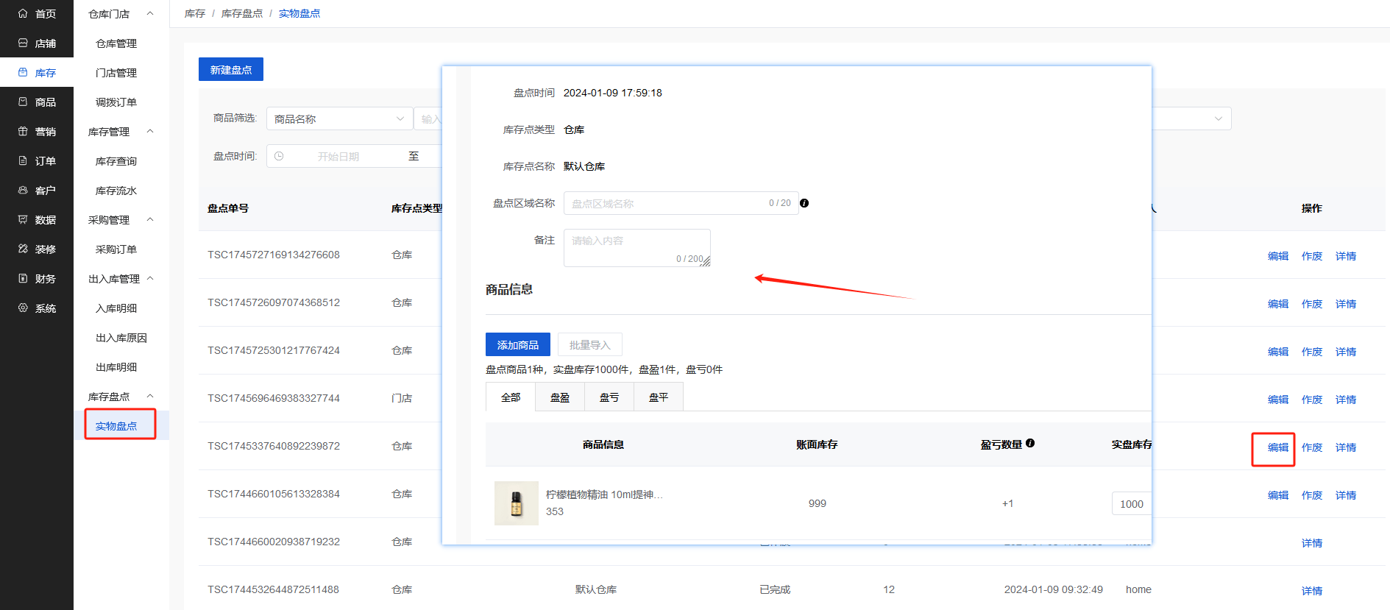Viewport: 1390px width, 610px height.
Task: Open 入库明细 submenu item
Action: click(x=116, y=308)
